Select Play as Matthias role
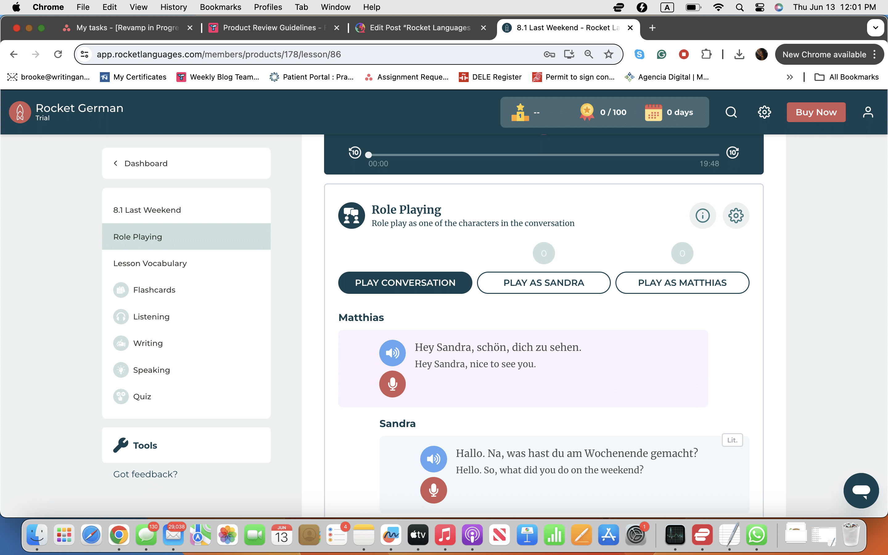888x555 pixels. 682,283
